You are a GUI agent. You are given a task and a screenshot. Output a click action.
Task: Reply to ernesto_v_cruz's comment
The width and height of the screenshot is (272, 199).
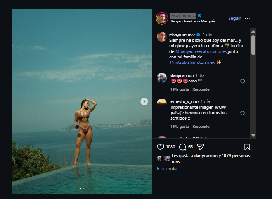(201, 127)
